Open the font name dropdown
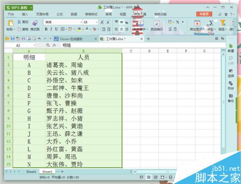Image resolution: width=241 pixels, height=184 pixels. (x=81, y=22)
